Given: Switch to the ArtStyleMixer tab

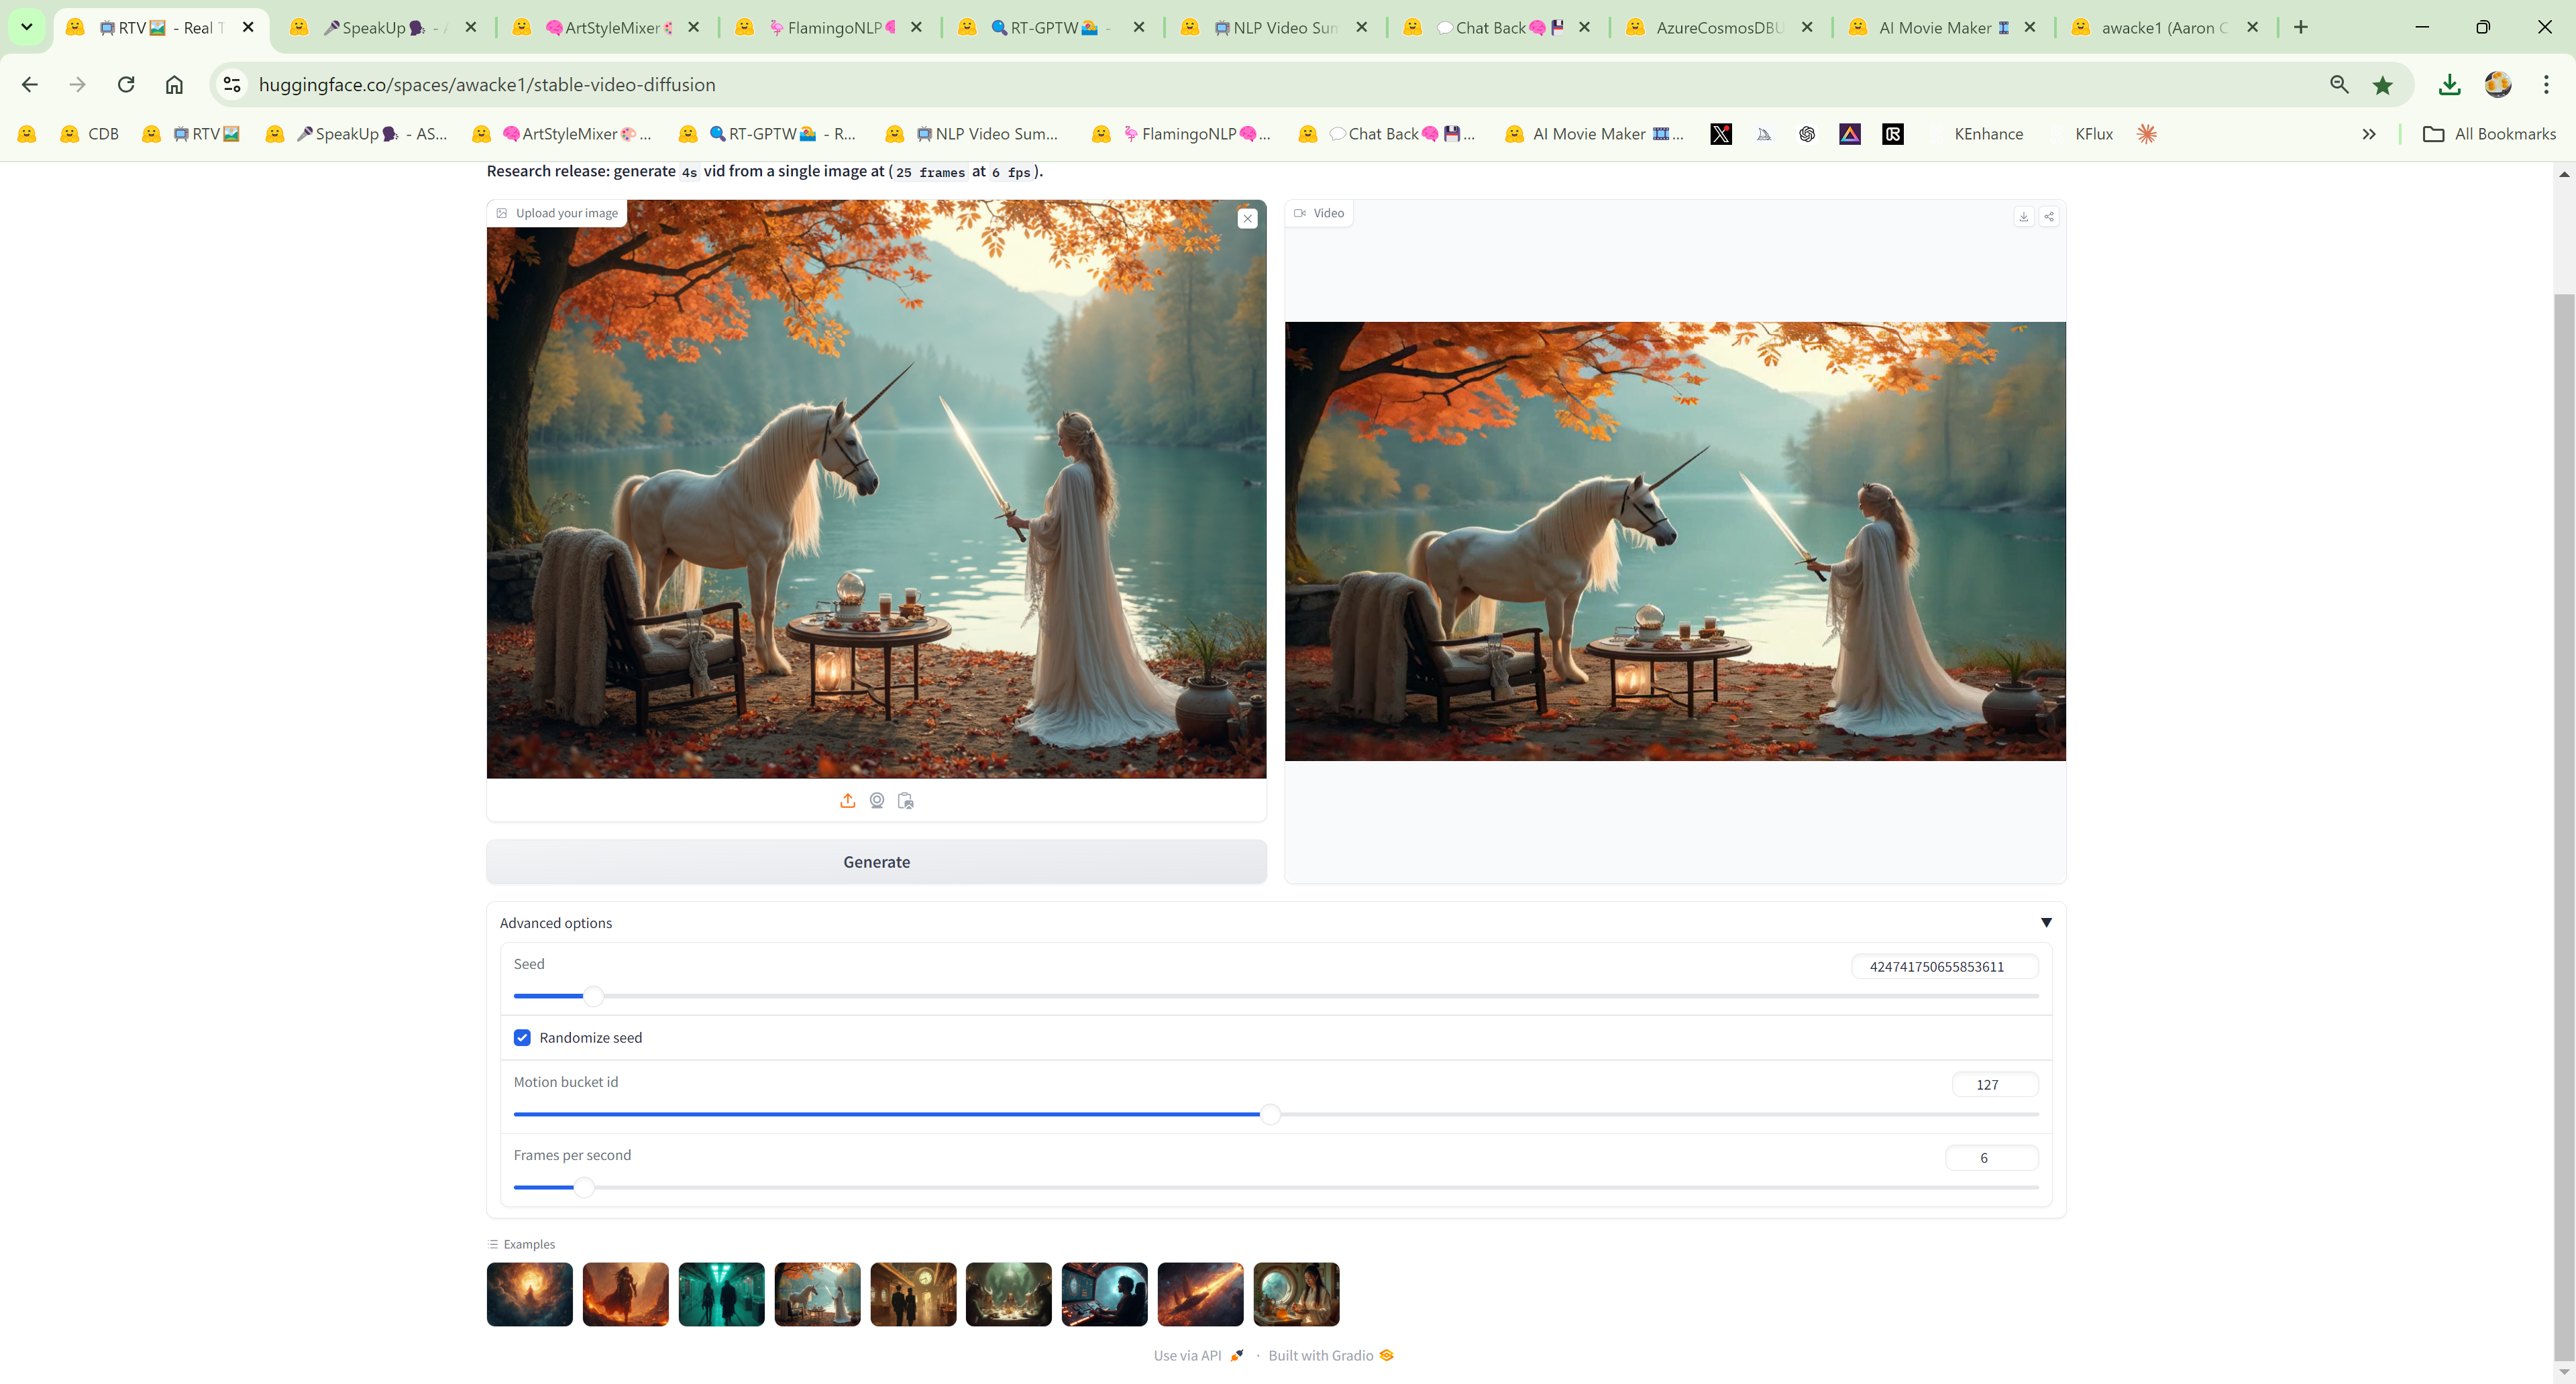Looking at the screenshot, I should tap(609, 28).
